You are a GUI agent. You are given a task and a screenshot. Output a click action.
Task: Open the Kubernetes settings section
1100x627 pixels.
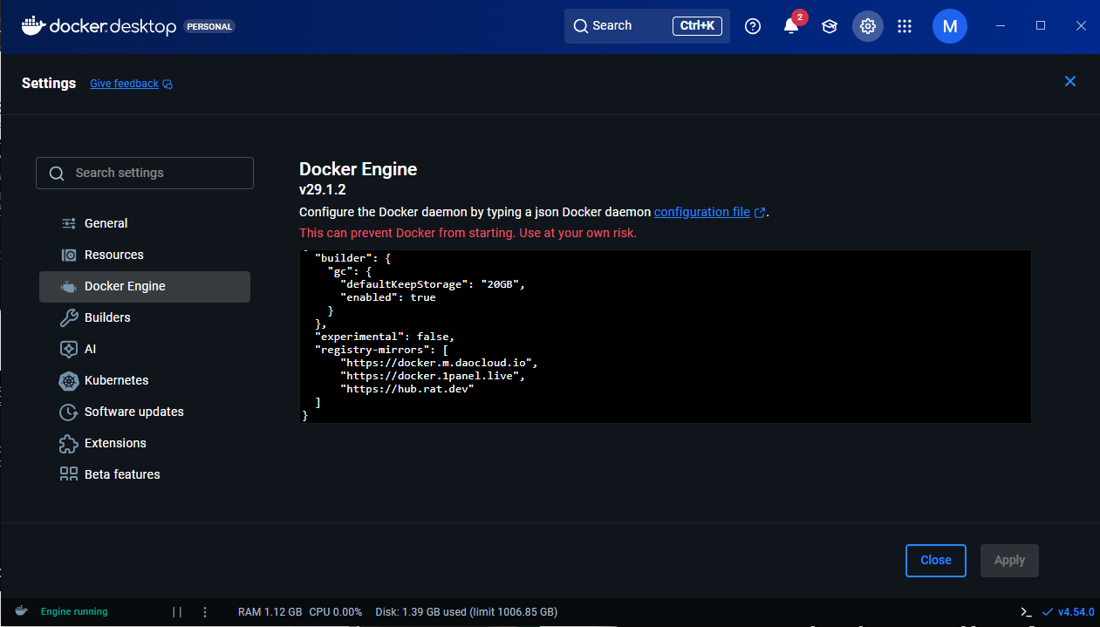tap(145, 380)
